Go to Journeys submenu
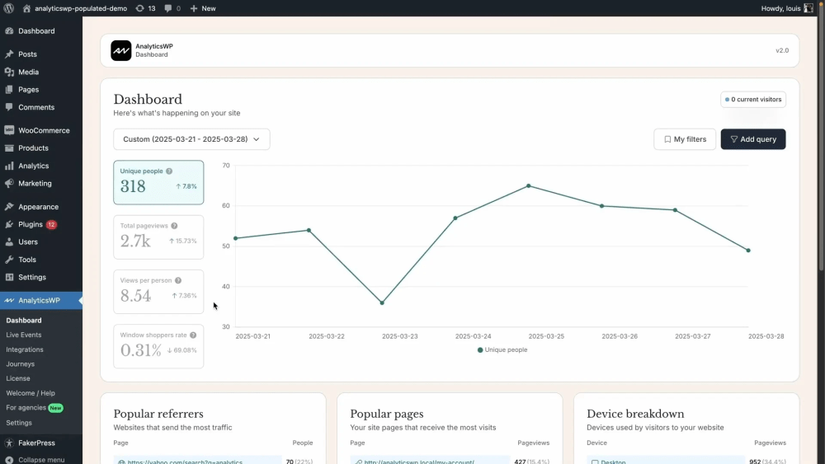Image resolution: width=825 pixels, height=464 pixels. pyautogui.click(x=20, y=363)
